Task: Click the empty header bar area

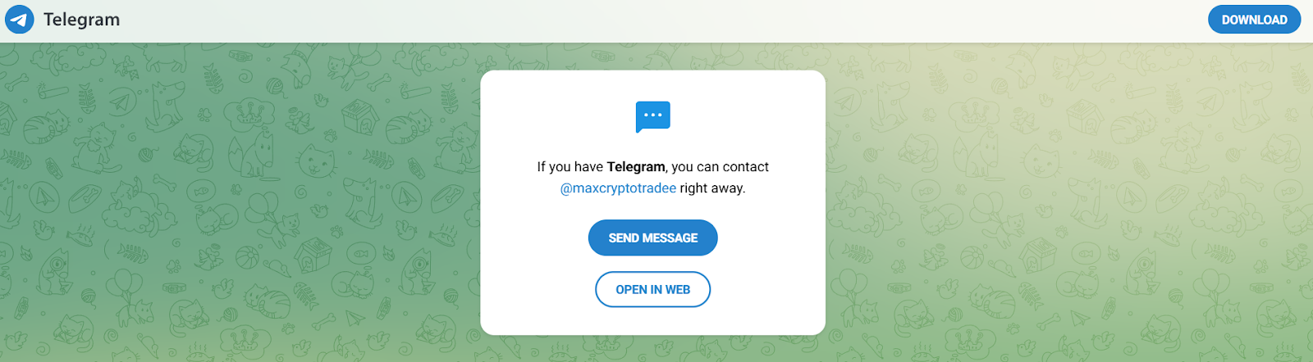Action: (x=656, y=20)
